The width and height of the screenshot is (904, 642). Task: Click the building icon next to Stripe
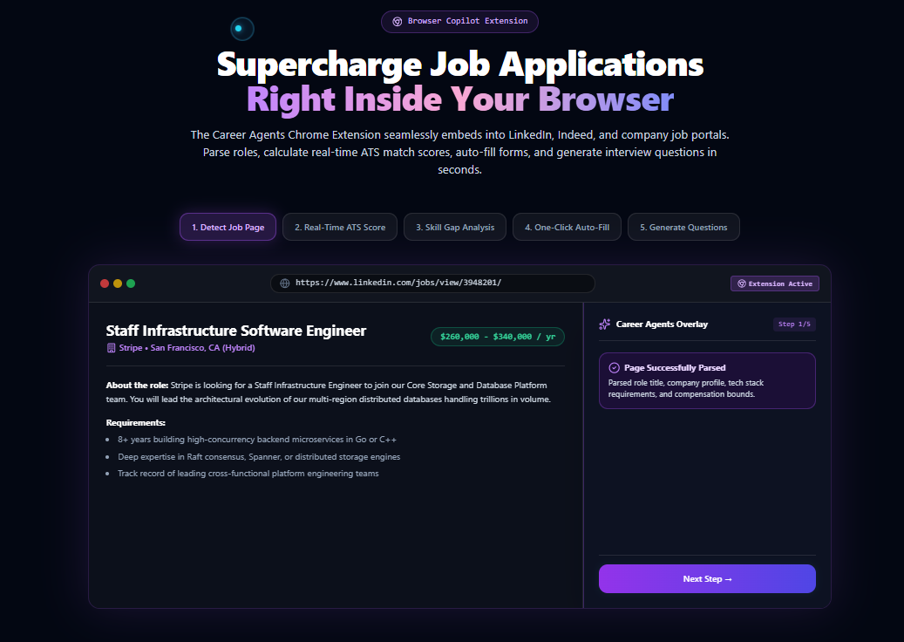coord(112,348)
